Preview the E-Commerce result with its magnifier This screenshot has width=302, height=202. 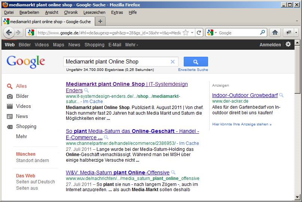click(x=106, y=137)
